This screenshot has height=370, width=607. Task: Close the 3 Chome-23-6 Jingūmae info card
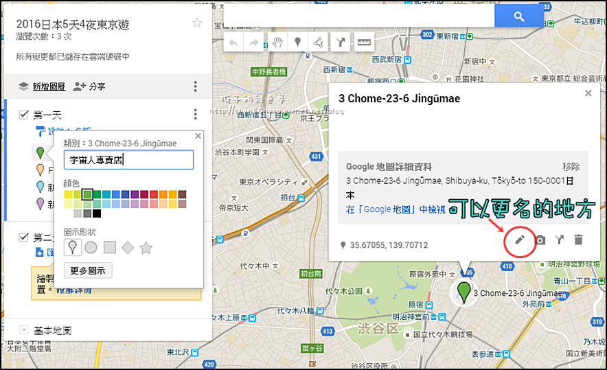[588, 93]
